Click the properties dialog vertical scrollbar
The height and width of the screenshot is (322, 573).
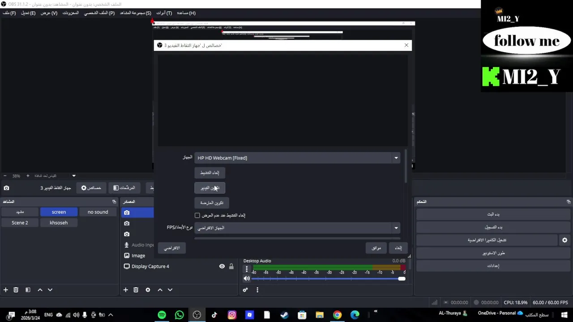(x=406, y=167)
